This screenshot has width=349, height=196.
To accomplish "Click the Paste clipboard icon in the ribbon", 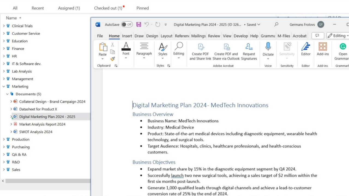I will [x=103, y=47].
